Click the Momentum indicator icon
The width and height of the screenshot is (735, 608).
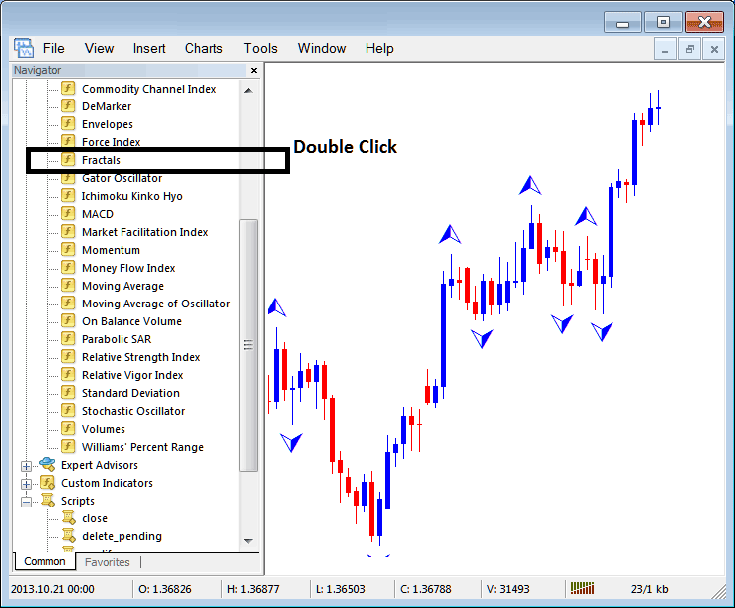click(x=68, y=249)
